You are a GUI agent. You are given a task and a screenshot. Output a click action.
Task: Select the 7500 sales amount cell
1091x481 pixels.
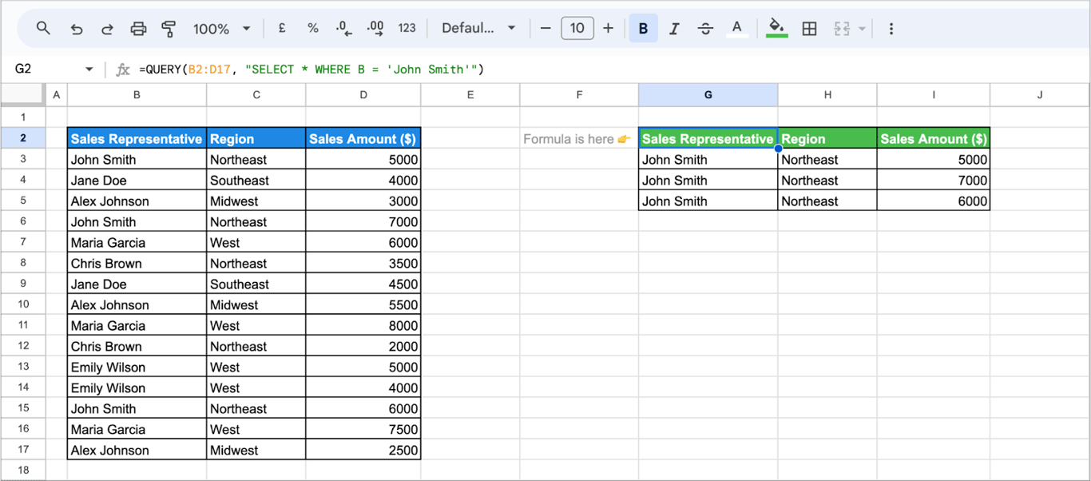click(363, 429)
